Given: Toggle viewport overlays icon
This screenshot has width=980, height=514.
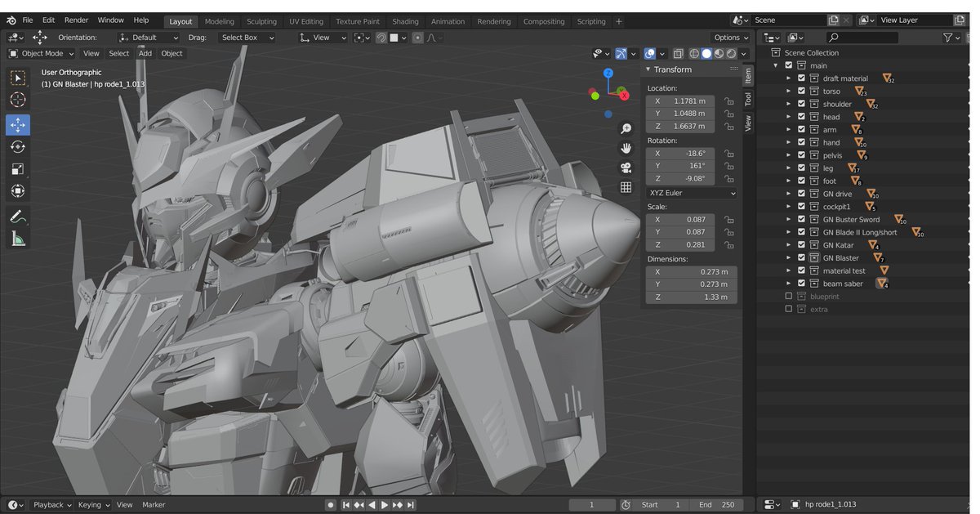Looking at the screenshot, I should [650, 54].
